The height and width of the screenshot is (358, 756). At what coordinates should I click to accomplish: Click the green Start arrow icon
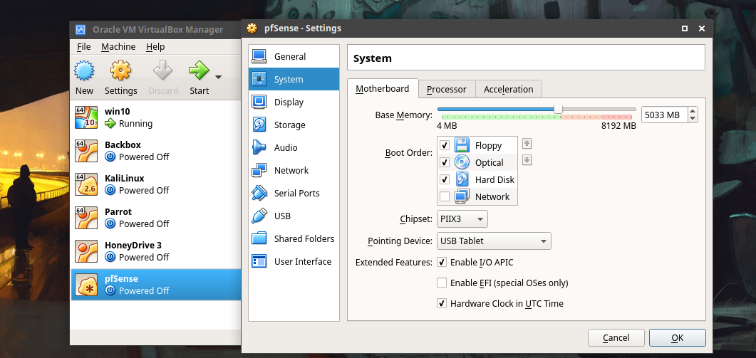click(x=199, y=71)
